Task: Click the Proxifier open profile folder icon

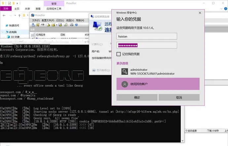Action: pos(53,25)
